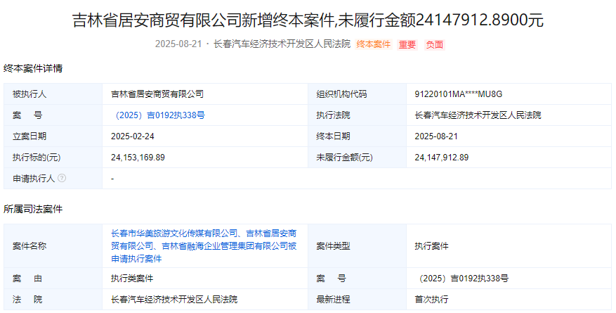This screenshot has height=313, width=616.
Task: Select the 案由 value 执行类案件
Action: pos(132,279)
